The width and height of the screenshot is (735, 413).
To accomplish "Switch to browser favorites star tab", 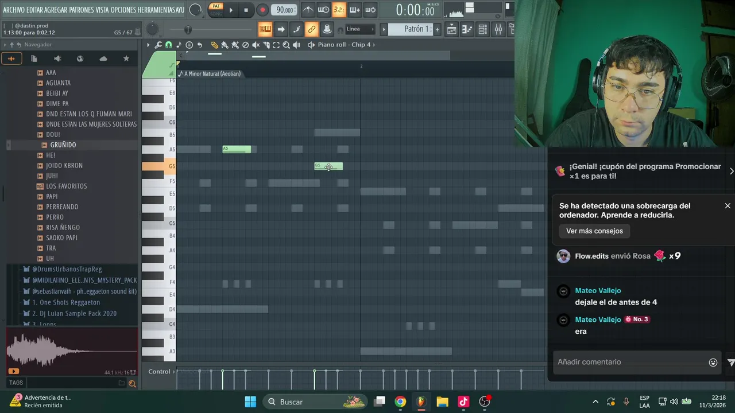I will pos(126,59).
